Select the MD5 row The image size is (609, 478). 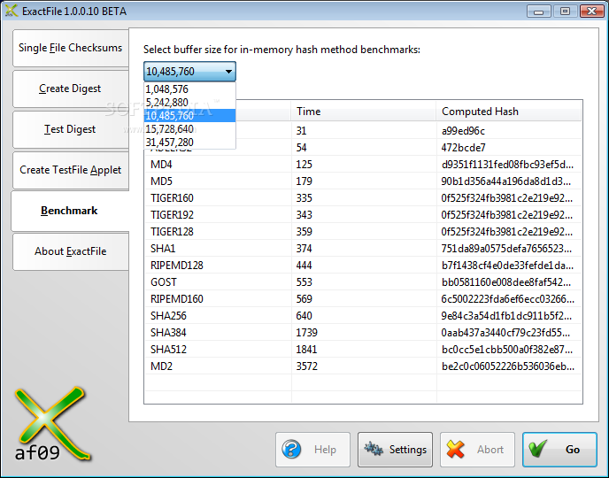tap(363, 181)
